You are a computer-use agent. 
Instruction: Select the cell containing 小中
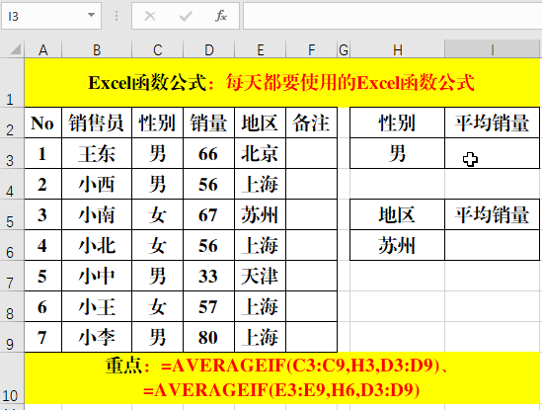pyautogui.click(x=97, y=276)
